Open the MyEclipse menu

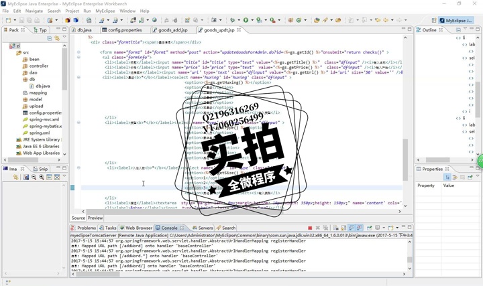click(x=105, y=11)
